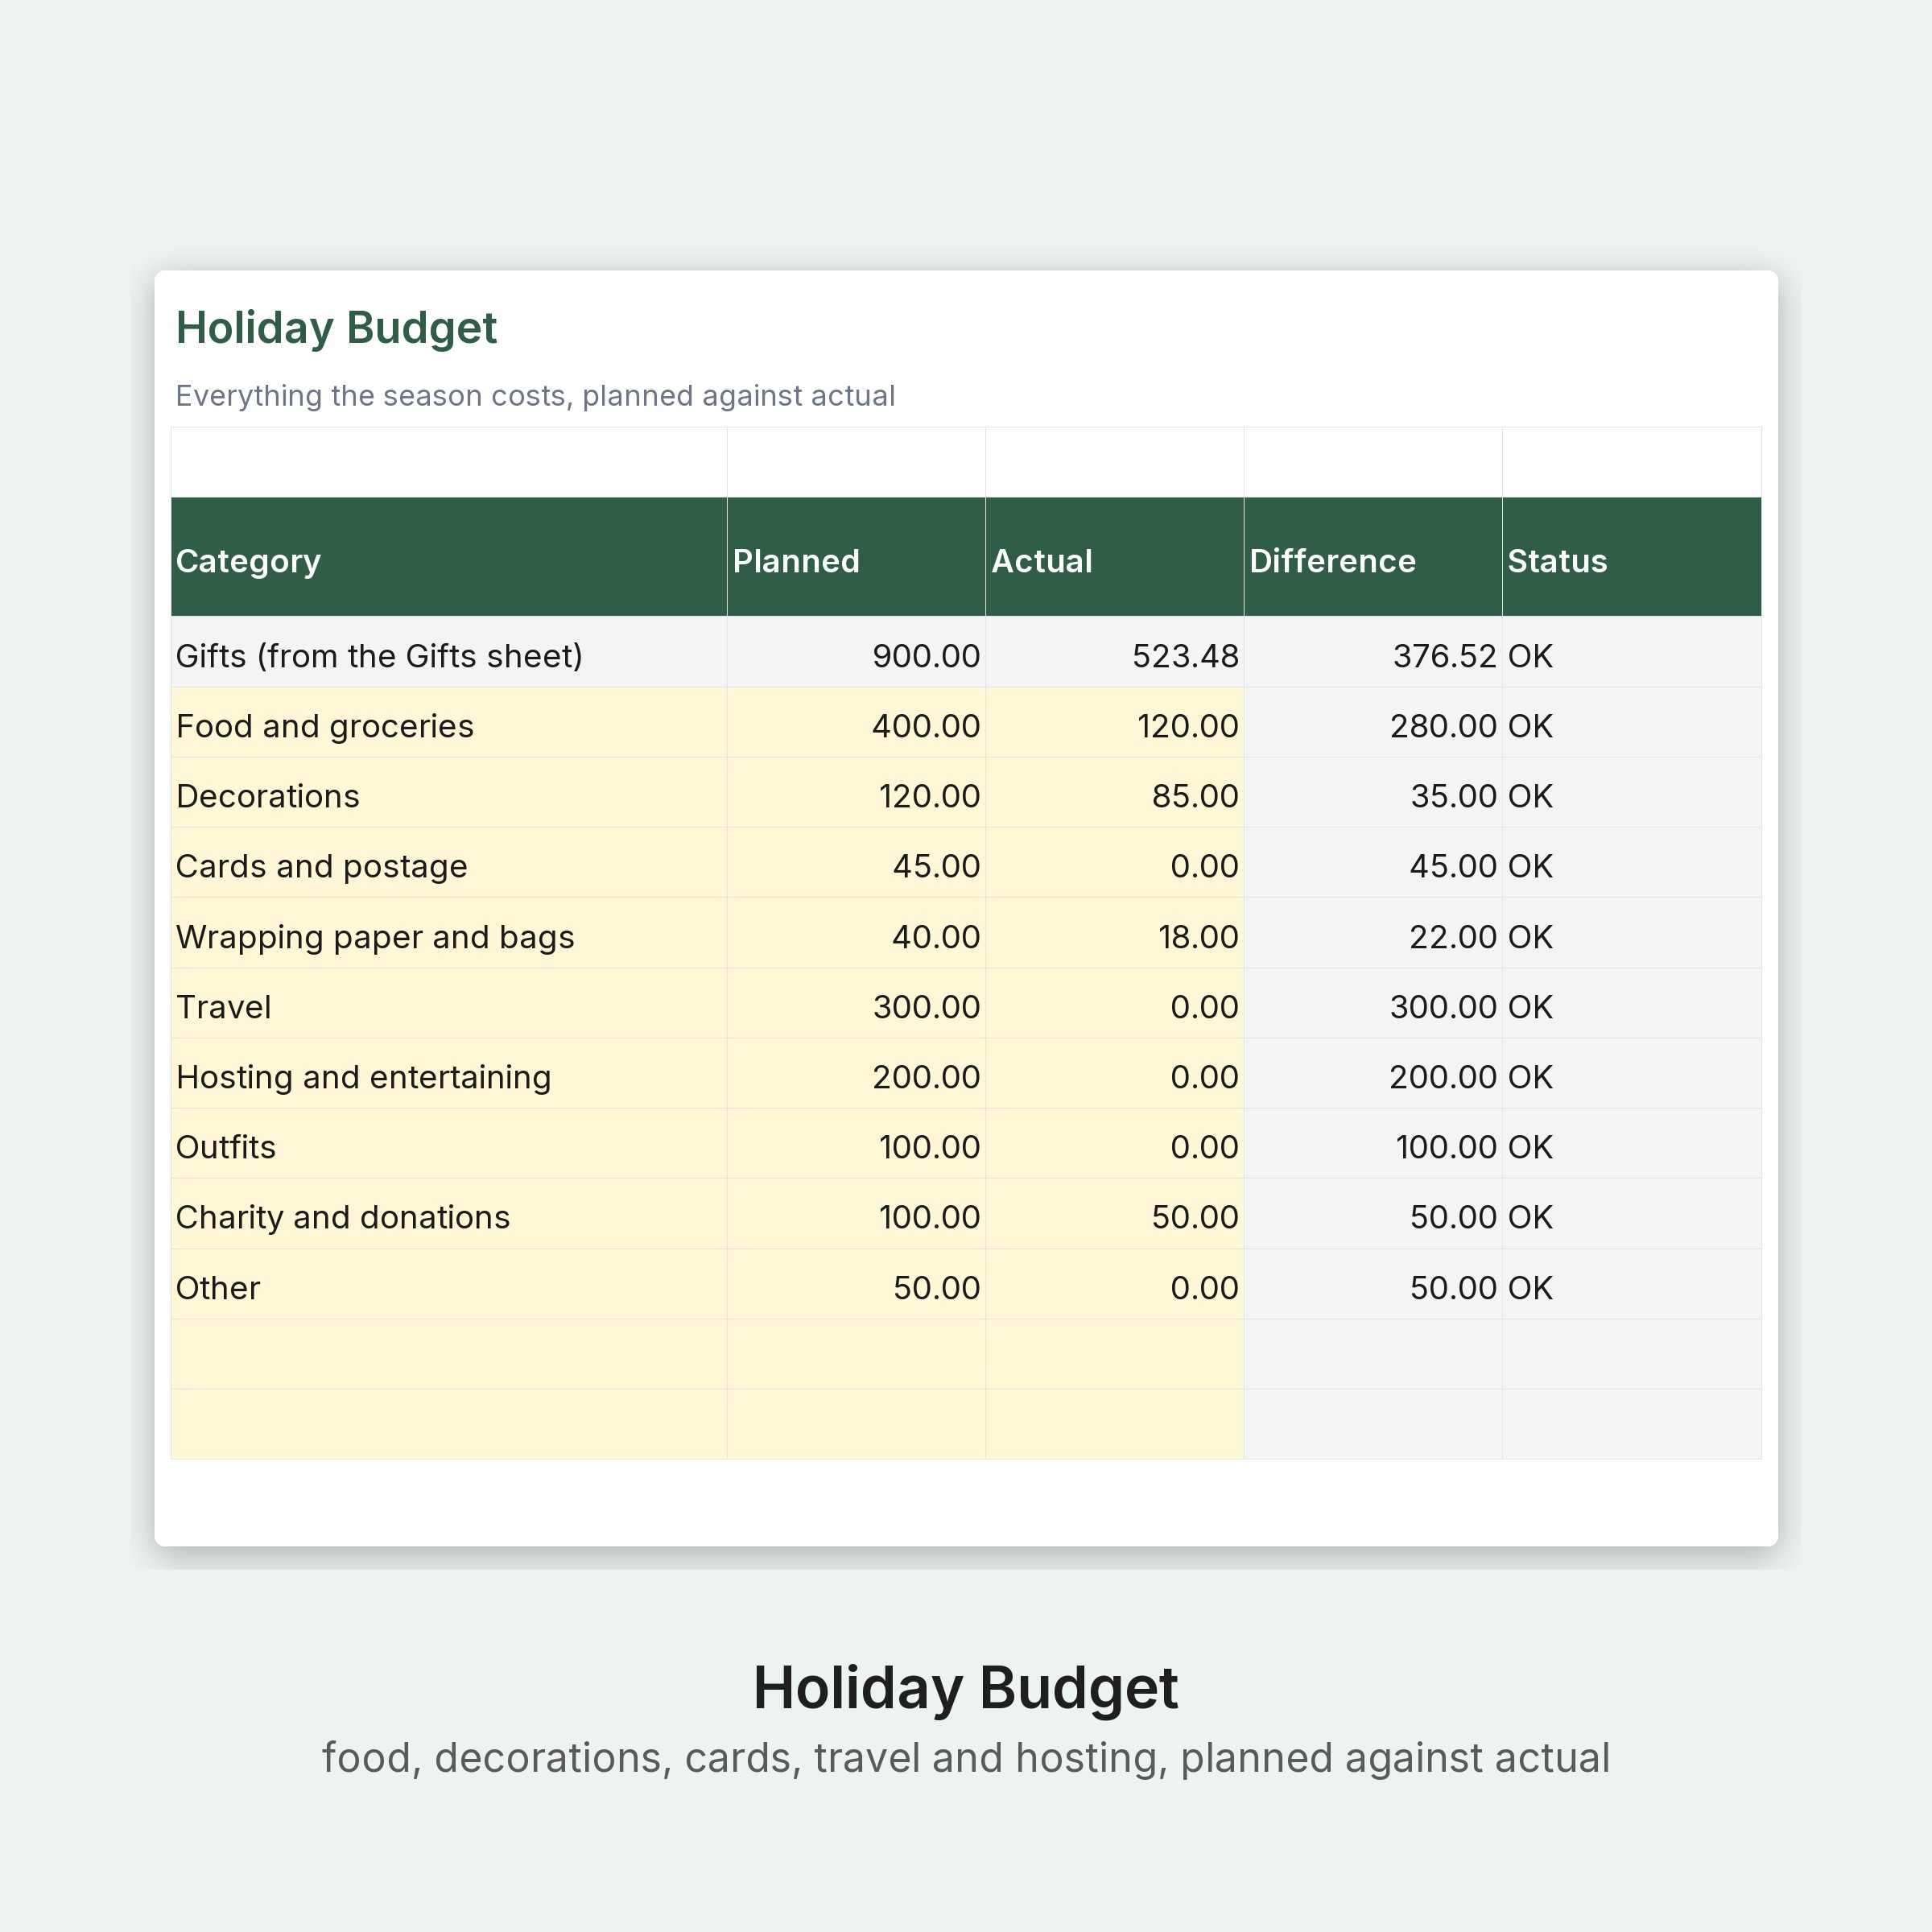Image resolution: width=1932 pixels, height=1932 pixels.
Task: Click the Planned column header
Action: [856, 556]
